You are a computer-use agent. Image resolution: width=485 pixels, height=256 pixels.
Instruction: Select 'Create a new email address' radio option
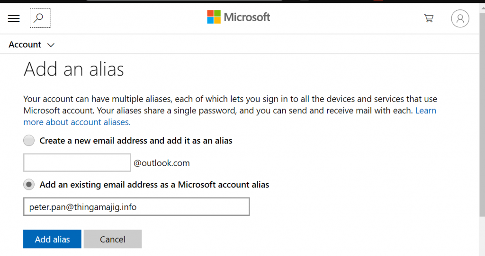tap(29, 140)
